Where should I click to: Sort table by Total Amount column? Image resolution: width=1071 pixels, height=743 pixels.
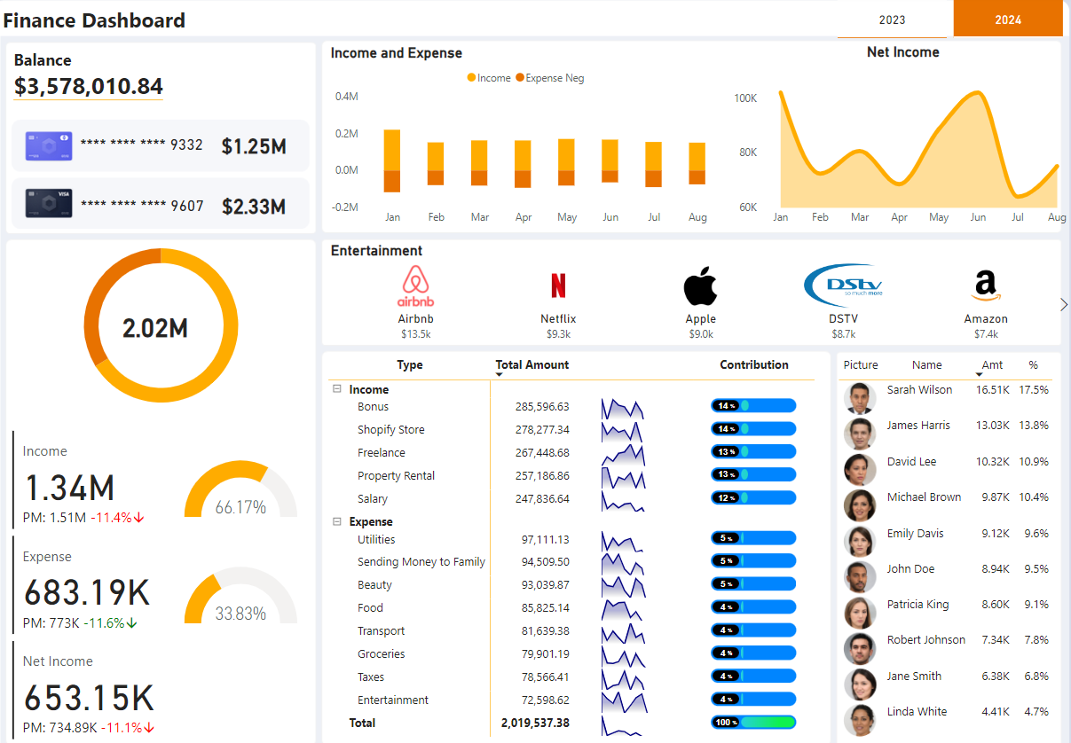[532, 364]
